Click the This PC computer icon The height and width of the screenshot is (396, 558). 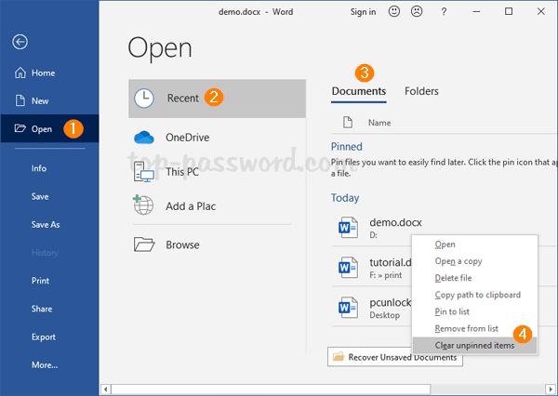coord(143,172)
